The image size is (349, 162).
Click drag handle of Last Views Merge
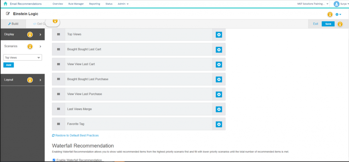tap(59, 109)
